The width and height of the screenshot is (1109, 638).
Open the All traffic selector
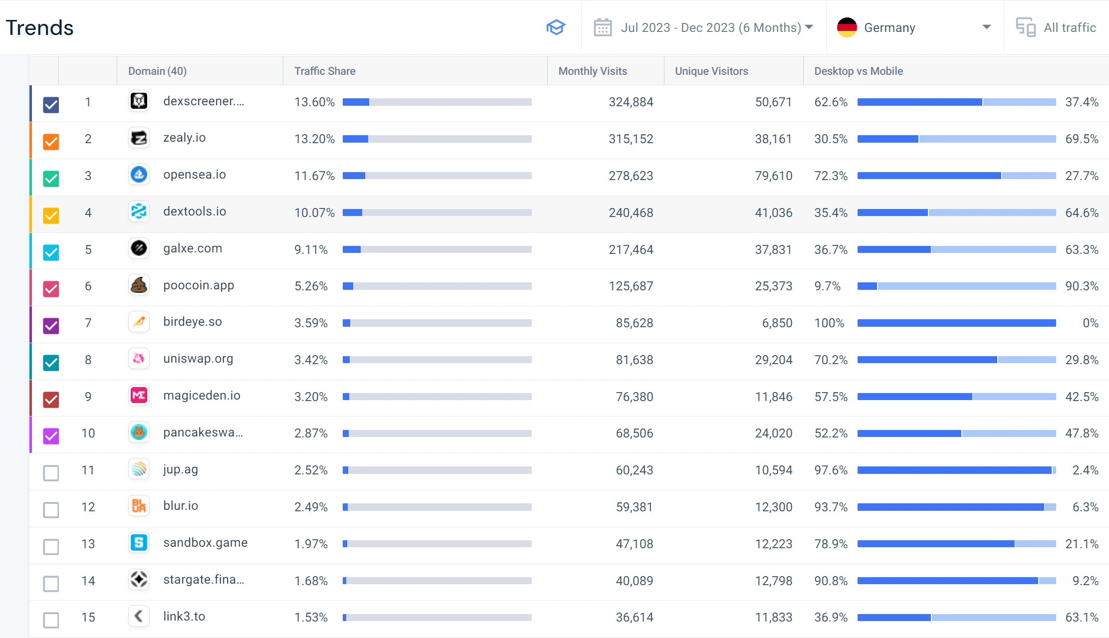point(1069,27)
